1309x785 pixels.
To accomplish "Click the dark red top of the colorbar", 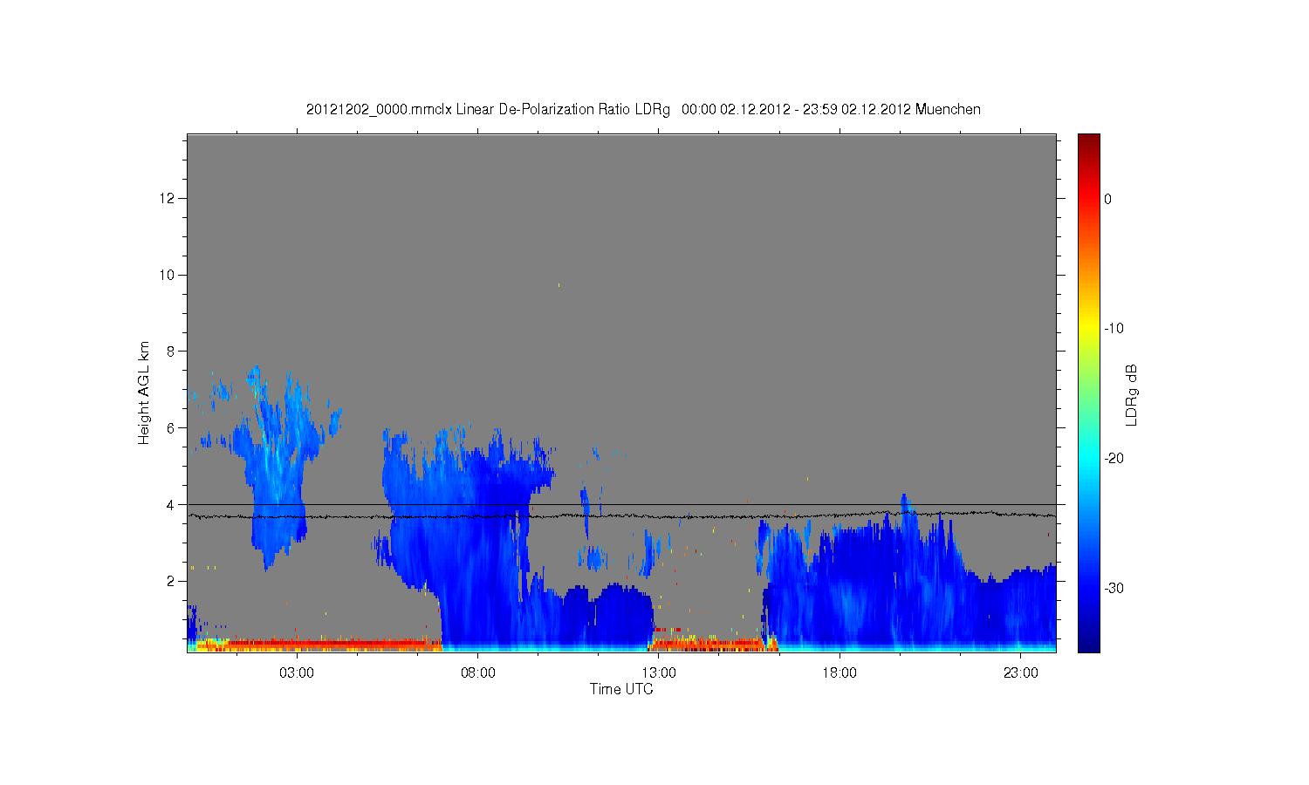I will click(1089, 141).
